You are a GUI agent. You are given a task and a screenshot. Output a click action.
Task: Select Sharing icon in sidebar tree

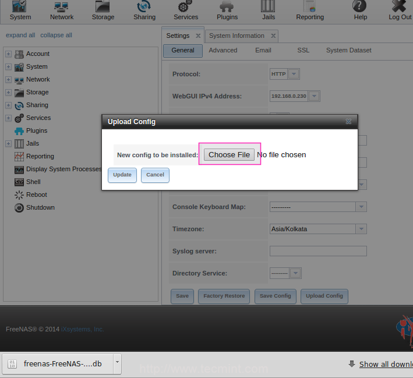(19, 105)
